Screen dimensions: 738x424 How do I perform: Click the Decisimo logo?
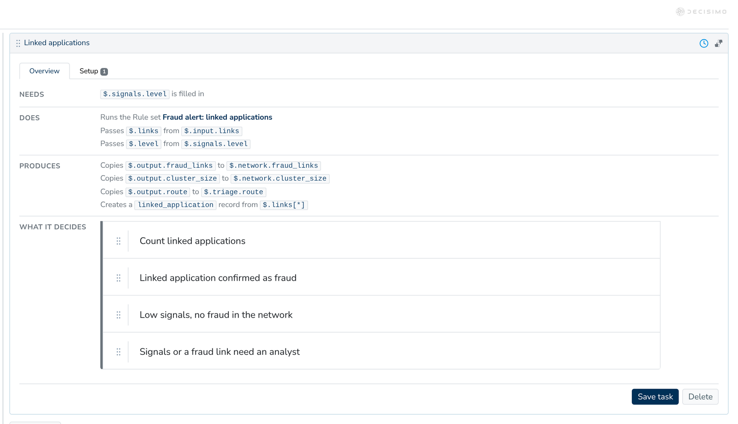(x=701, y=12)
